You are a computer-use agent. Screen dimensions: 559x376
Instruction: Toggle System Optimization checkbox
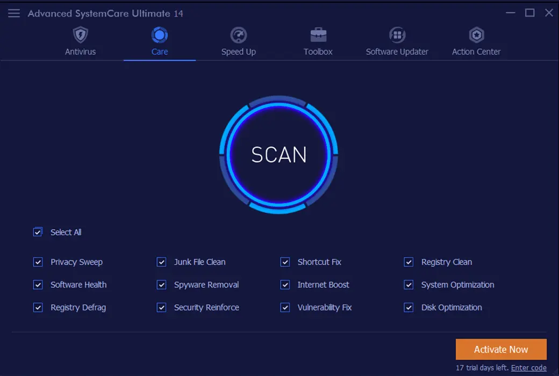408,285
